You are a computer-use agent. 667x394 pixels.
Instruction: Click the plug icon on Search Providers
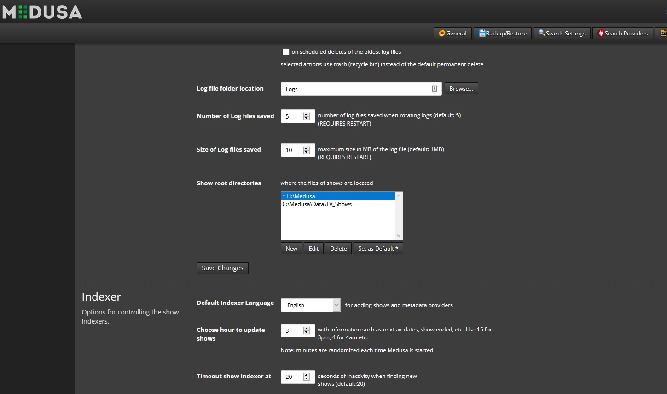click(x=601, y=33)
